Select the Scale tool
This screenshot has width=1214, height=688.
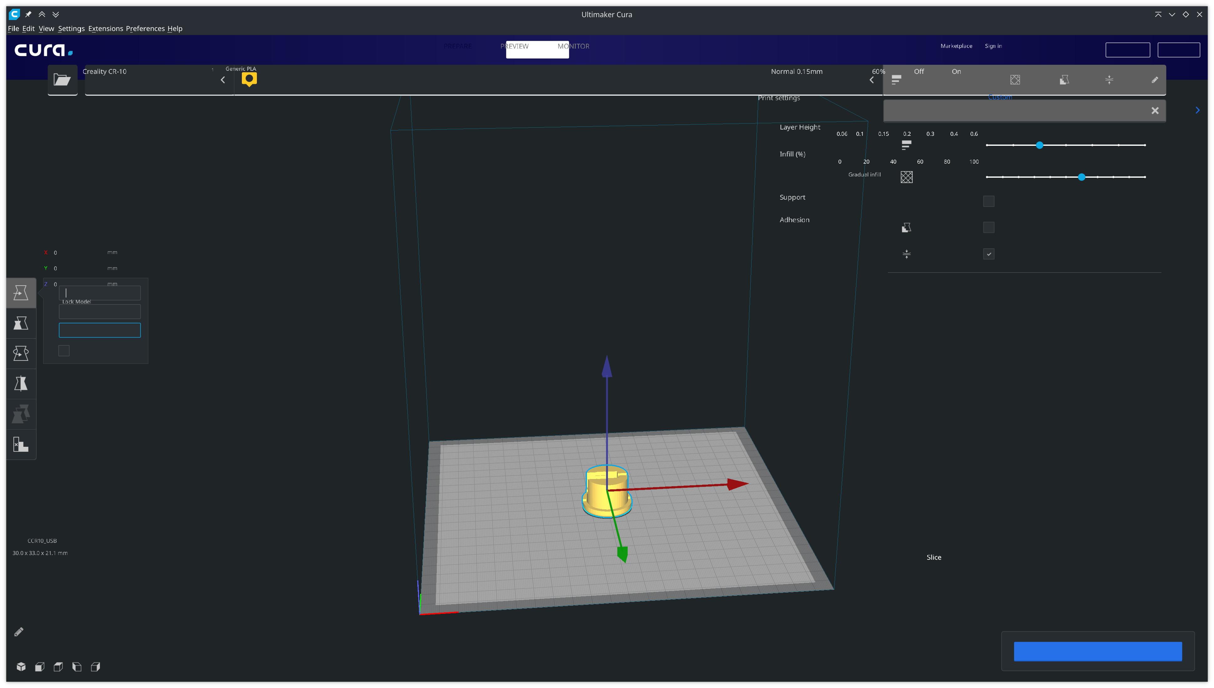21,323
